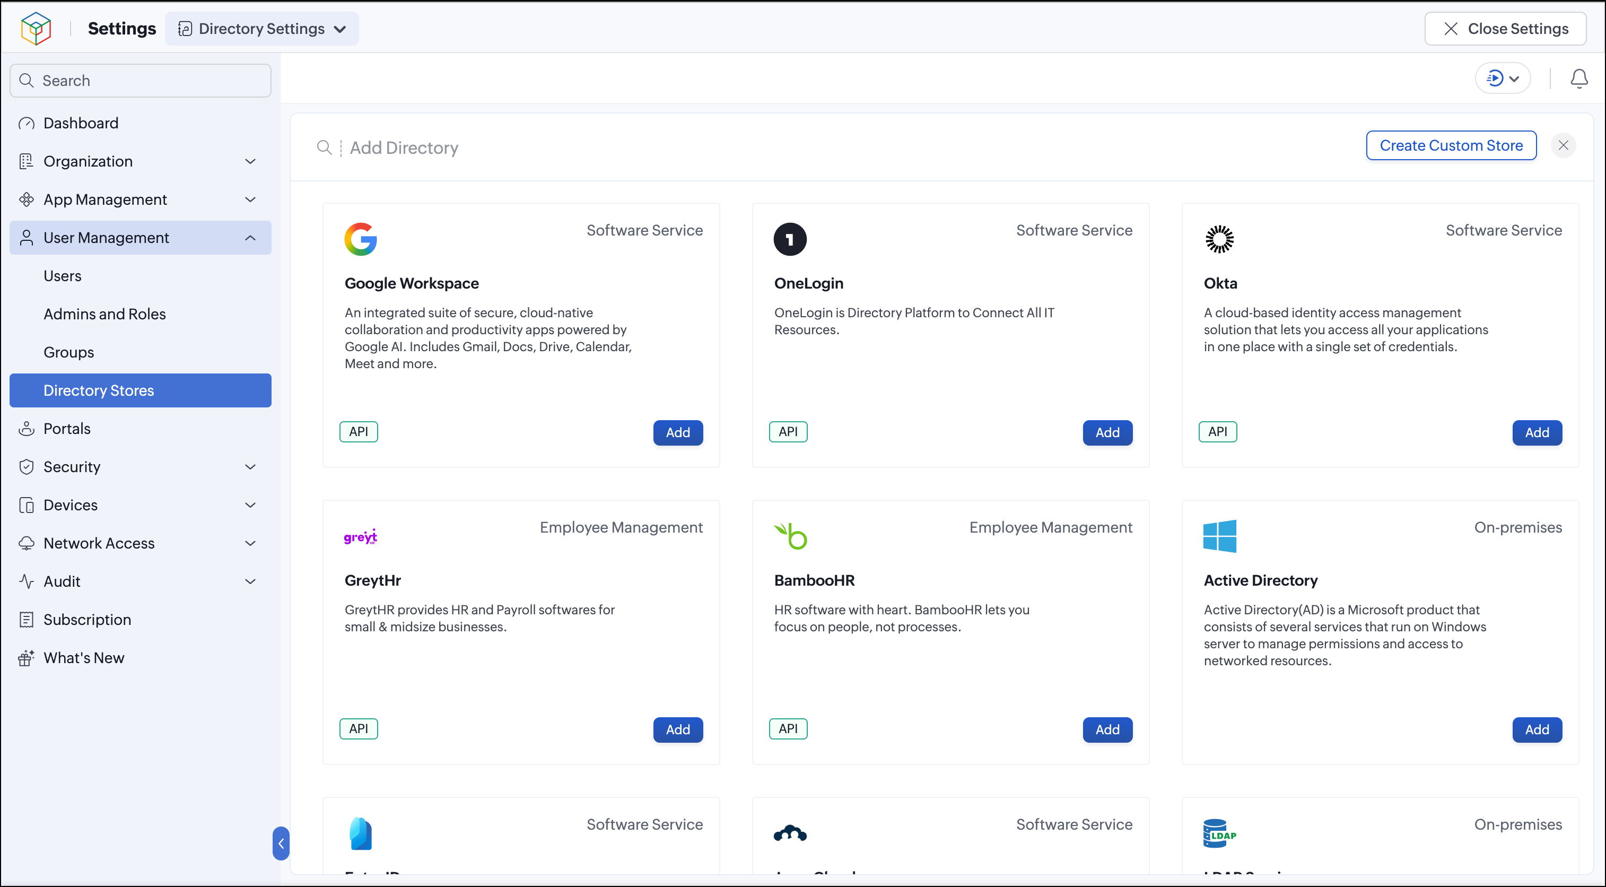The width and height of the screenshot is (1606, 887).
Task: Click the Audit pulse icon
Action: [26, 581]
